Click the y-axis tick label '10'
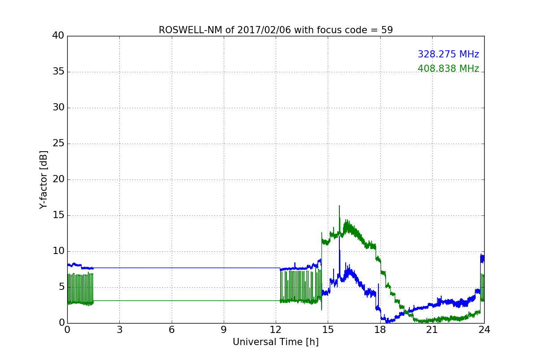 [x=58, y=251]
